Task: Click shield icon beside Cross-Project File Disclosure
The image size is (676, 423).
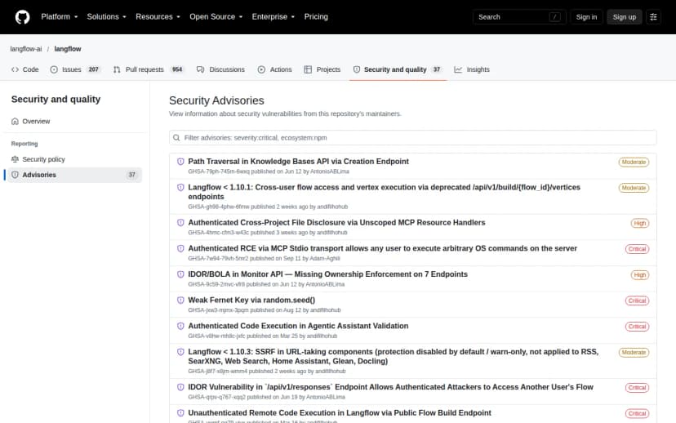Action: click(x=180, y=223)
